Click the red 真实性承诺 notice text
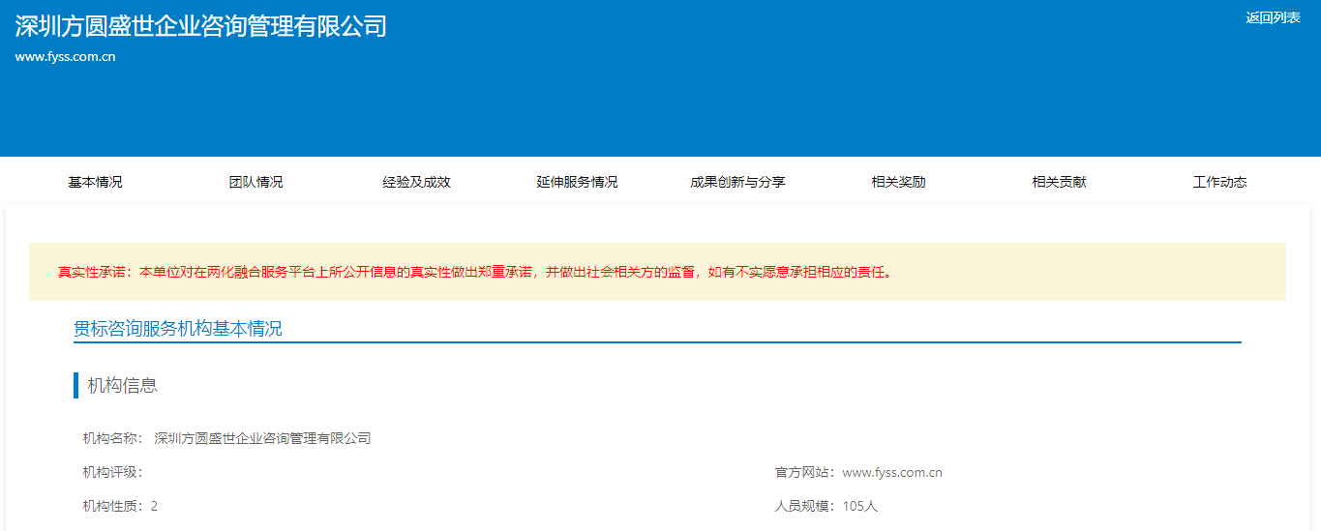Viewport: 1321px width, 531px height. [474, 272]
